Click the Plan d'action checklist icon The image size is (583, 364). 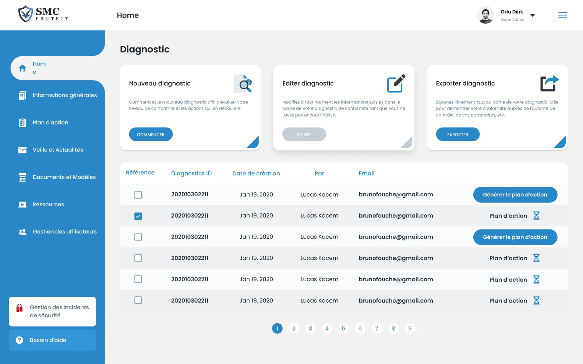[22, 123]
